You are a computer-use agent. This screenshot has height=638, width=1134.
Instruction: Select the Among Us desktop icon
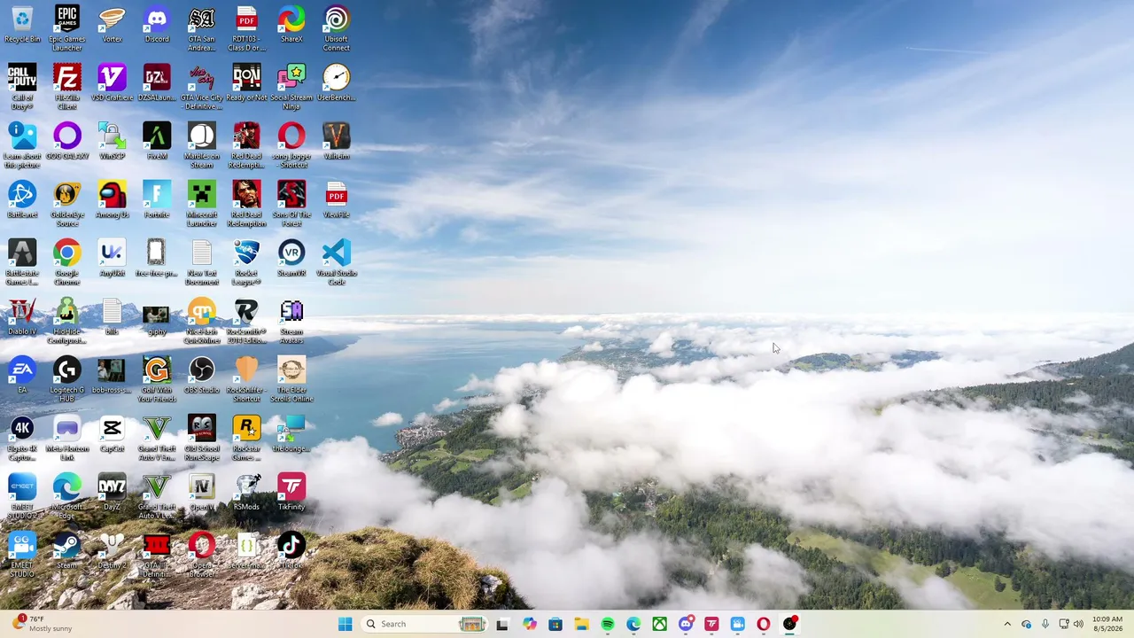pos(112,200)
